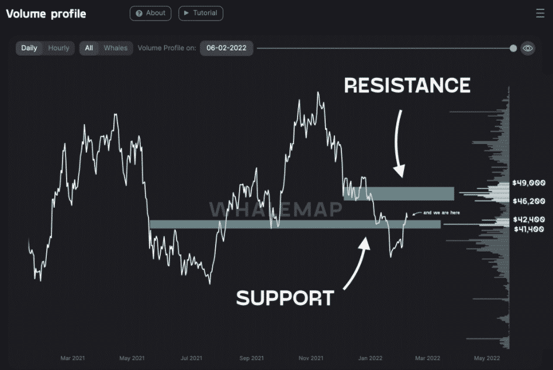This screenshot has width=553, height=370.
Task: Click the Volume profile title
Action: click(46, 13)
